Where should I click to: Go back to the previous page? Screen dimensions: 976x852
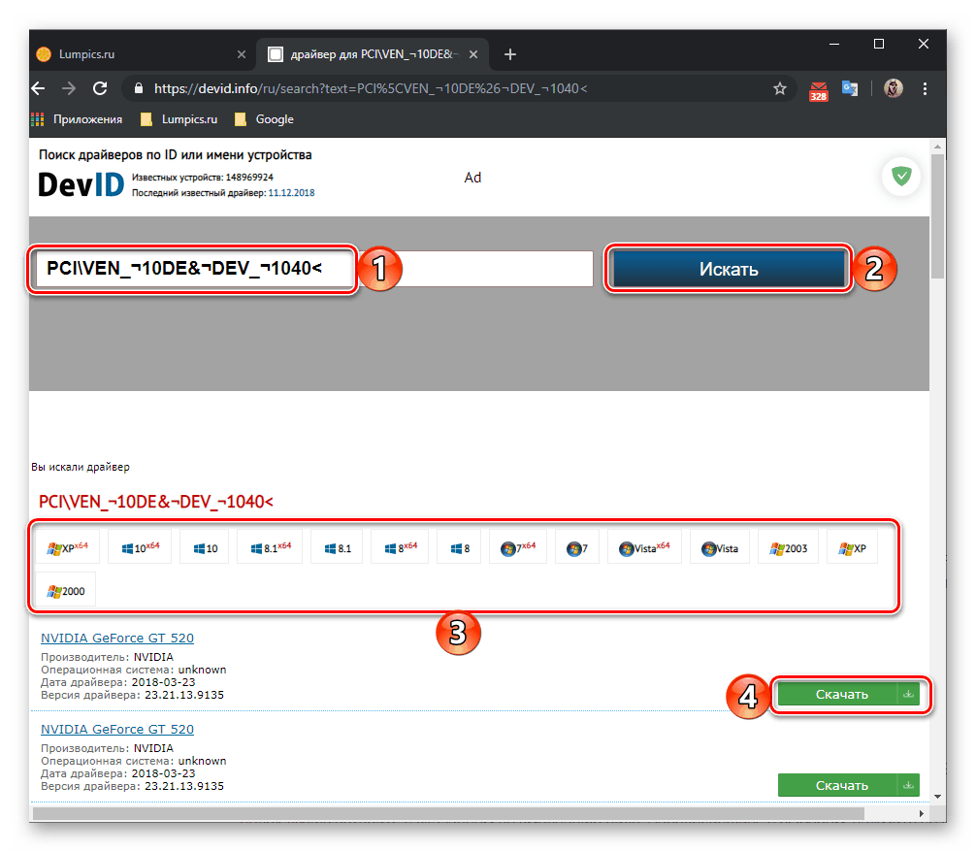pyautogui.click(x=39, y=88)
